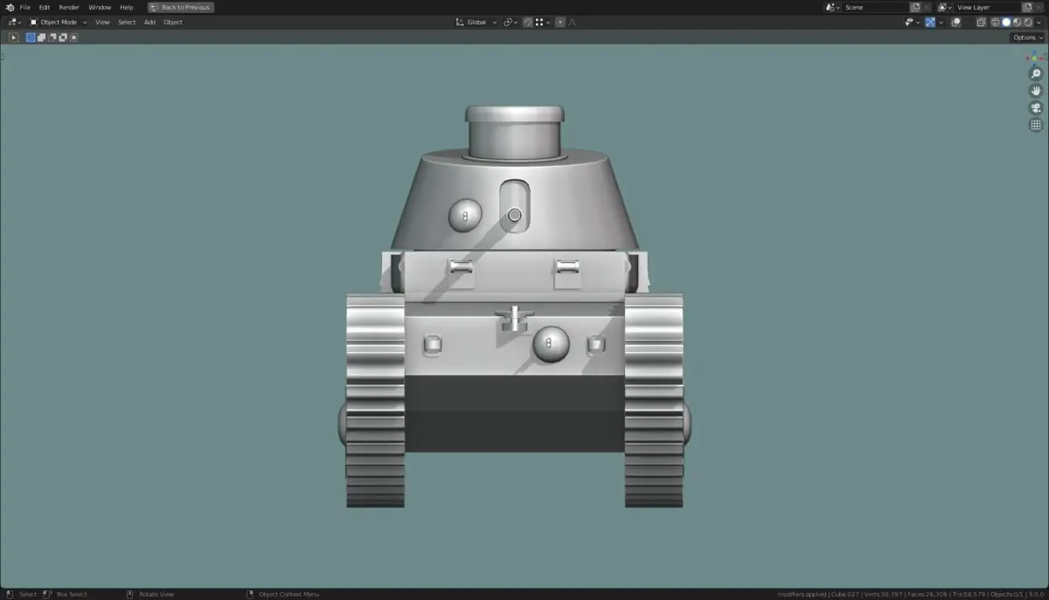Viewport: 1049px width, 600px height.
Task: Switch to rendered viewport shading
Action: [1028, 22]
